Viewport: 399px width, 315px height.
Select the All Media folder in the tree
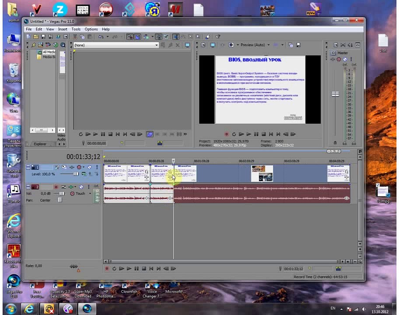49,52
